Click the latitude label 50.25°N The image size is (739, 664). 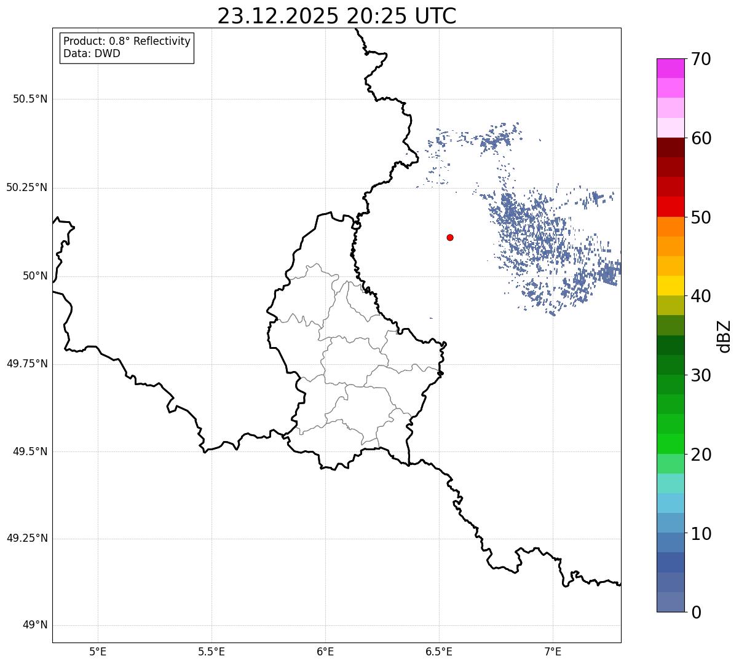pos(27,187)
